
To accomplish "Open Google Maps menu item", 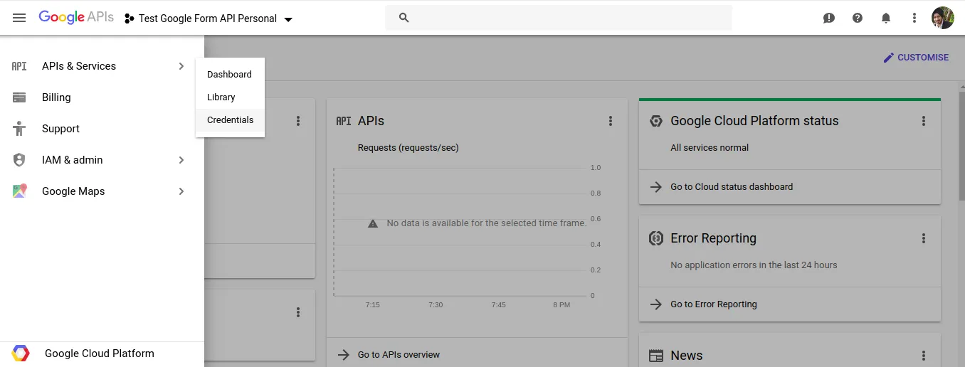I will (73, 191).
